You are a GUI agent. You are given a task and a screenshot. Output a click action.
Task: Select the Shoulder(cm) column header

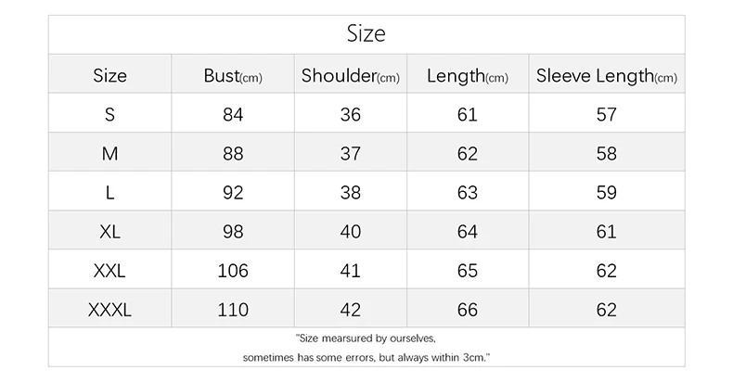[350, 76]
